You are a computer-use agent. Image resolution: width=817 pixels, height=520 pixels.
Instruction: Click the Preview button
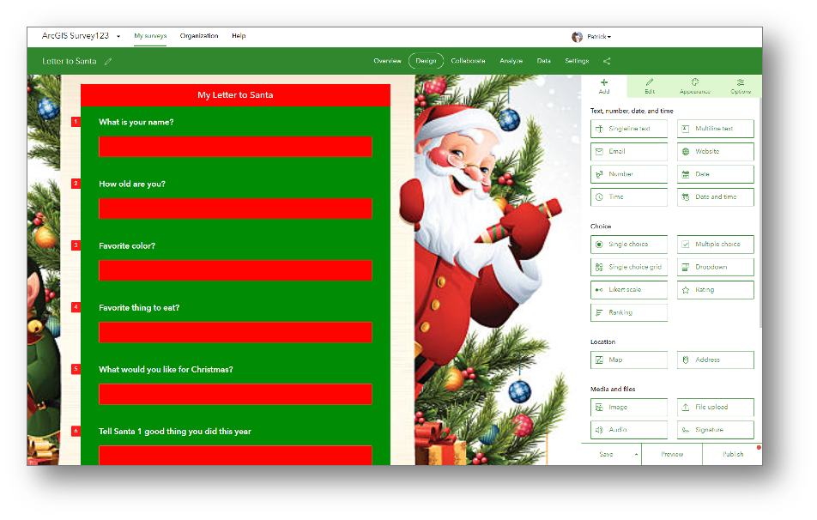pos(672,454)
